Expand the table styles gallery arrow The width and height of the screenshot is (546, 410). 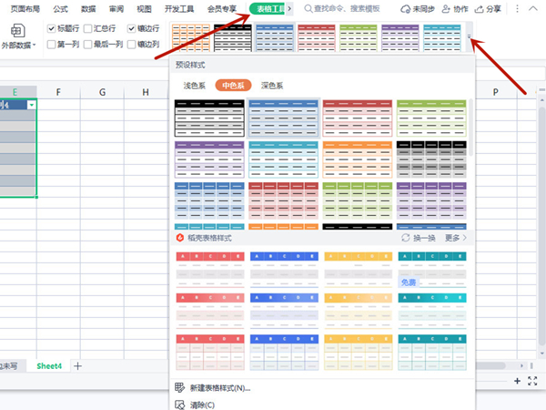point(470,38)
